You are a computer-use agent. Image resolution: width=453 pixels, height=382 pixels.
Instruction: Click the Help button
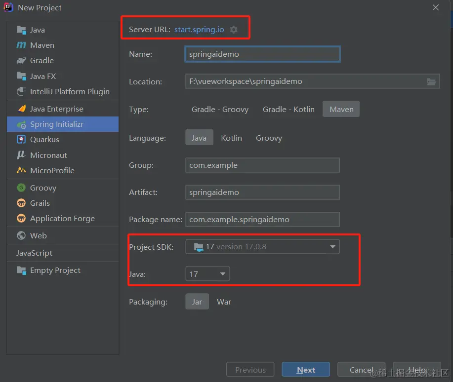pyautogui.click(x=417, y=369)
